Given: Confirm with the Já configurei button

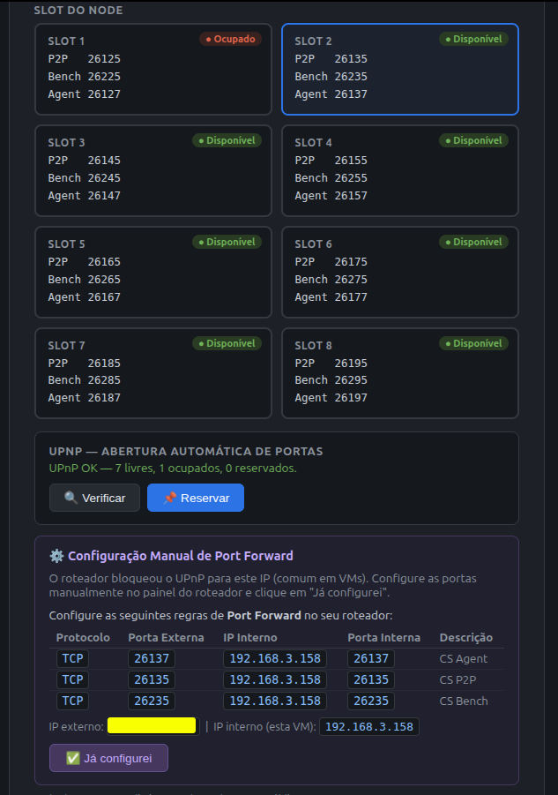Looking at the screenshot, I should click(x=108, y=758).
